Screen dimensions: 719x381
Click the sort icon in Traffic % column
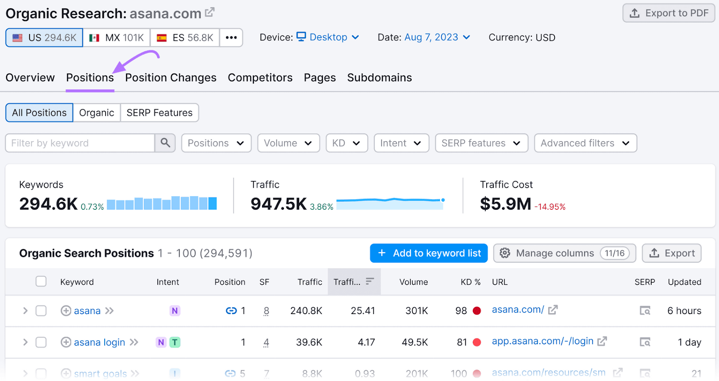click(369, 281)
